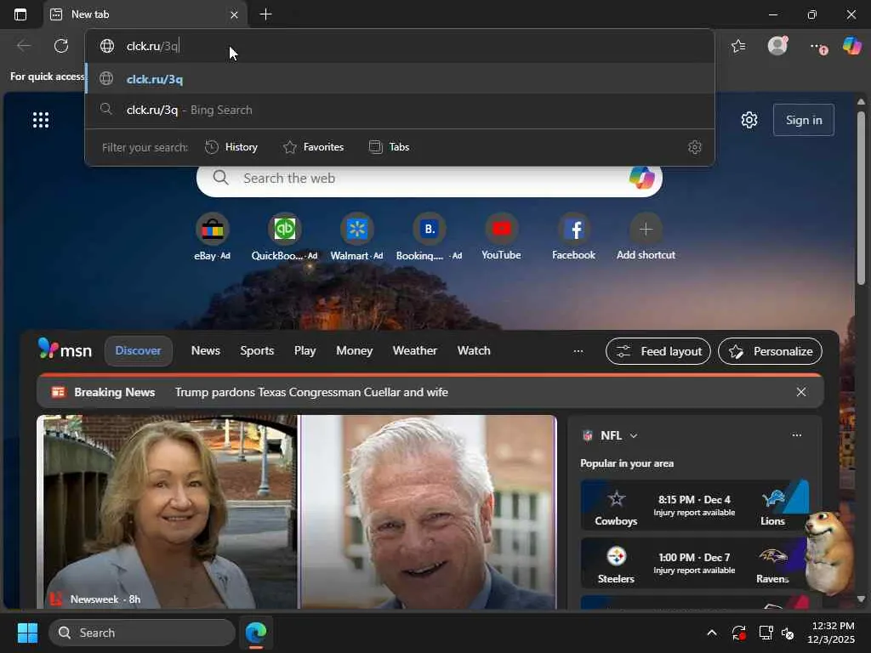The image size is (871, 653).
Task: Close the New tab tab
Action: tap(234, 15)
